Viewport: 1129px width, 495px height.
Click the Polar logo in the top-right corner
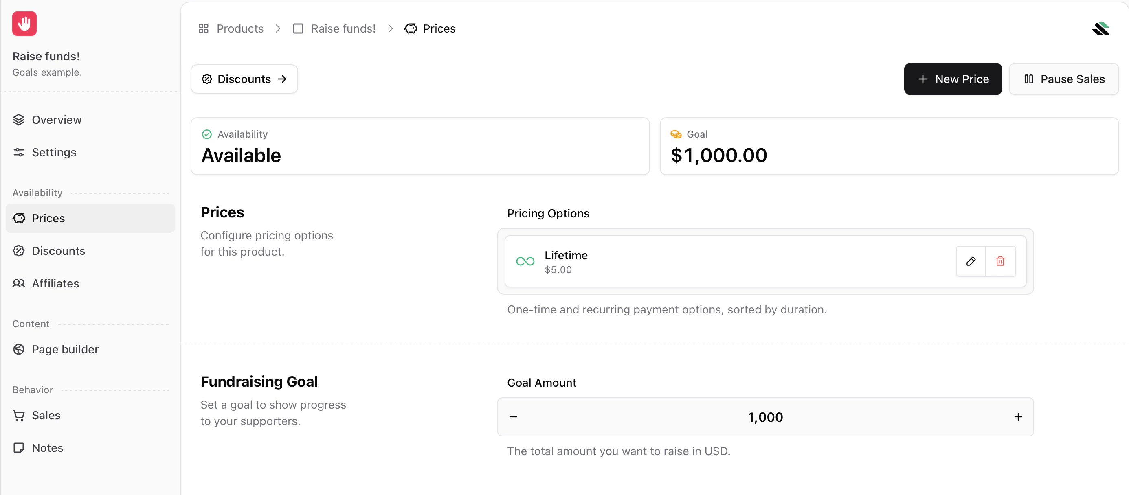tap(1101, 28)
